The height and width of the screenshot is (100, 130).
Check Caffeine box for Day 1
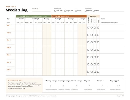[x=91, y=28]
